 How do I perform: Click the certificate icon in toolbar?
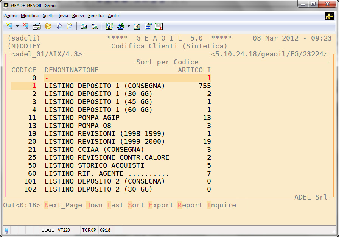(159, 26)
